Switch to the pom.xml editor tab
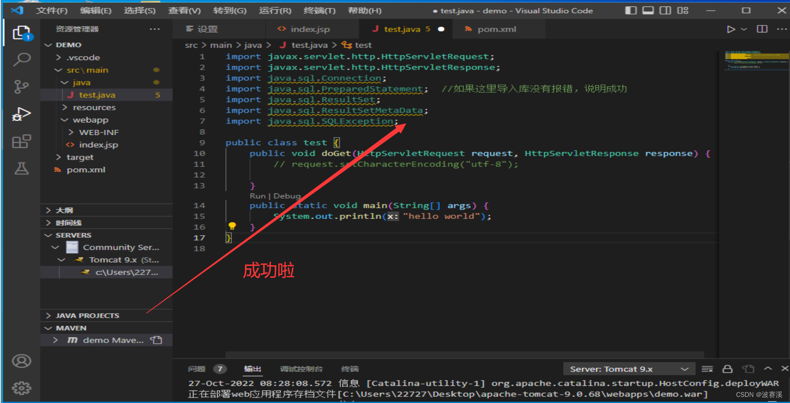The height and width of the screenshot is (403, 790). coord(499,29)
